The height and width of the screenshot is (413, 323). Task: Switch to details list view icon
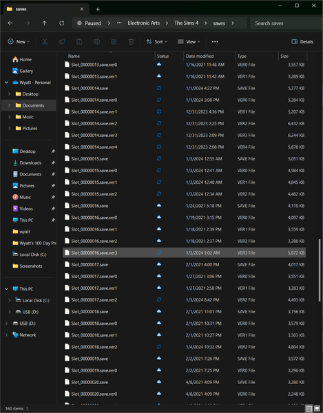pos(309,408)
